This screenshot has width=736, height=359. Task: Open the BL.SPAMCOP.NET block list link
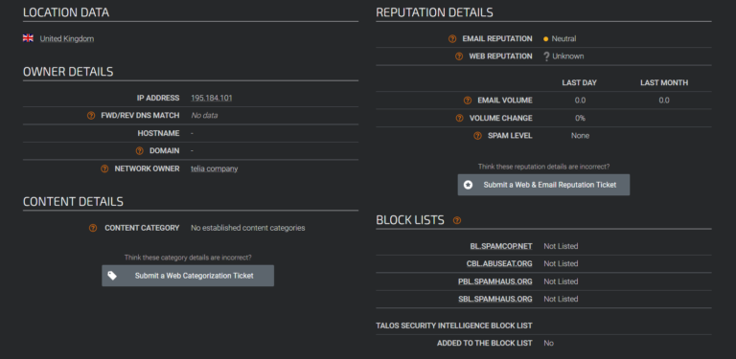pyautogui.click(x=501, y=246)
